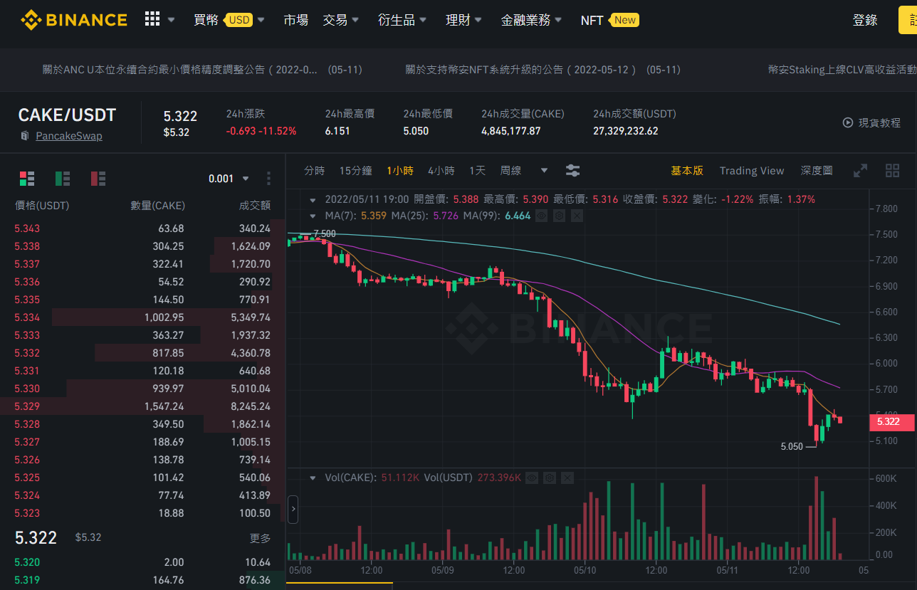The height and width of the screenshot is (590, 917).
Task: Click the 登錄 login button
Action: [865, 20]
